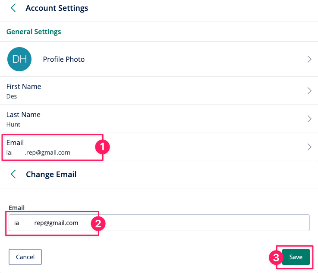The height and width of the screenshot is (273, 318).
Task: Focus the Email address input field
Action: click(x=159, y=222)
